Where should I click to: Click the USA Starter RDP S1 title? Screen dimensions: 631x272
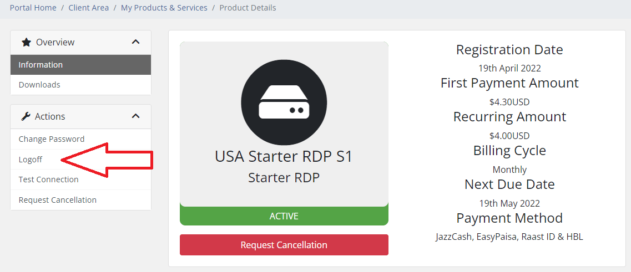(284, 156)
